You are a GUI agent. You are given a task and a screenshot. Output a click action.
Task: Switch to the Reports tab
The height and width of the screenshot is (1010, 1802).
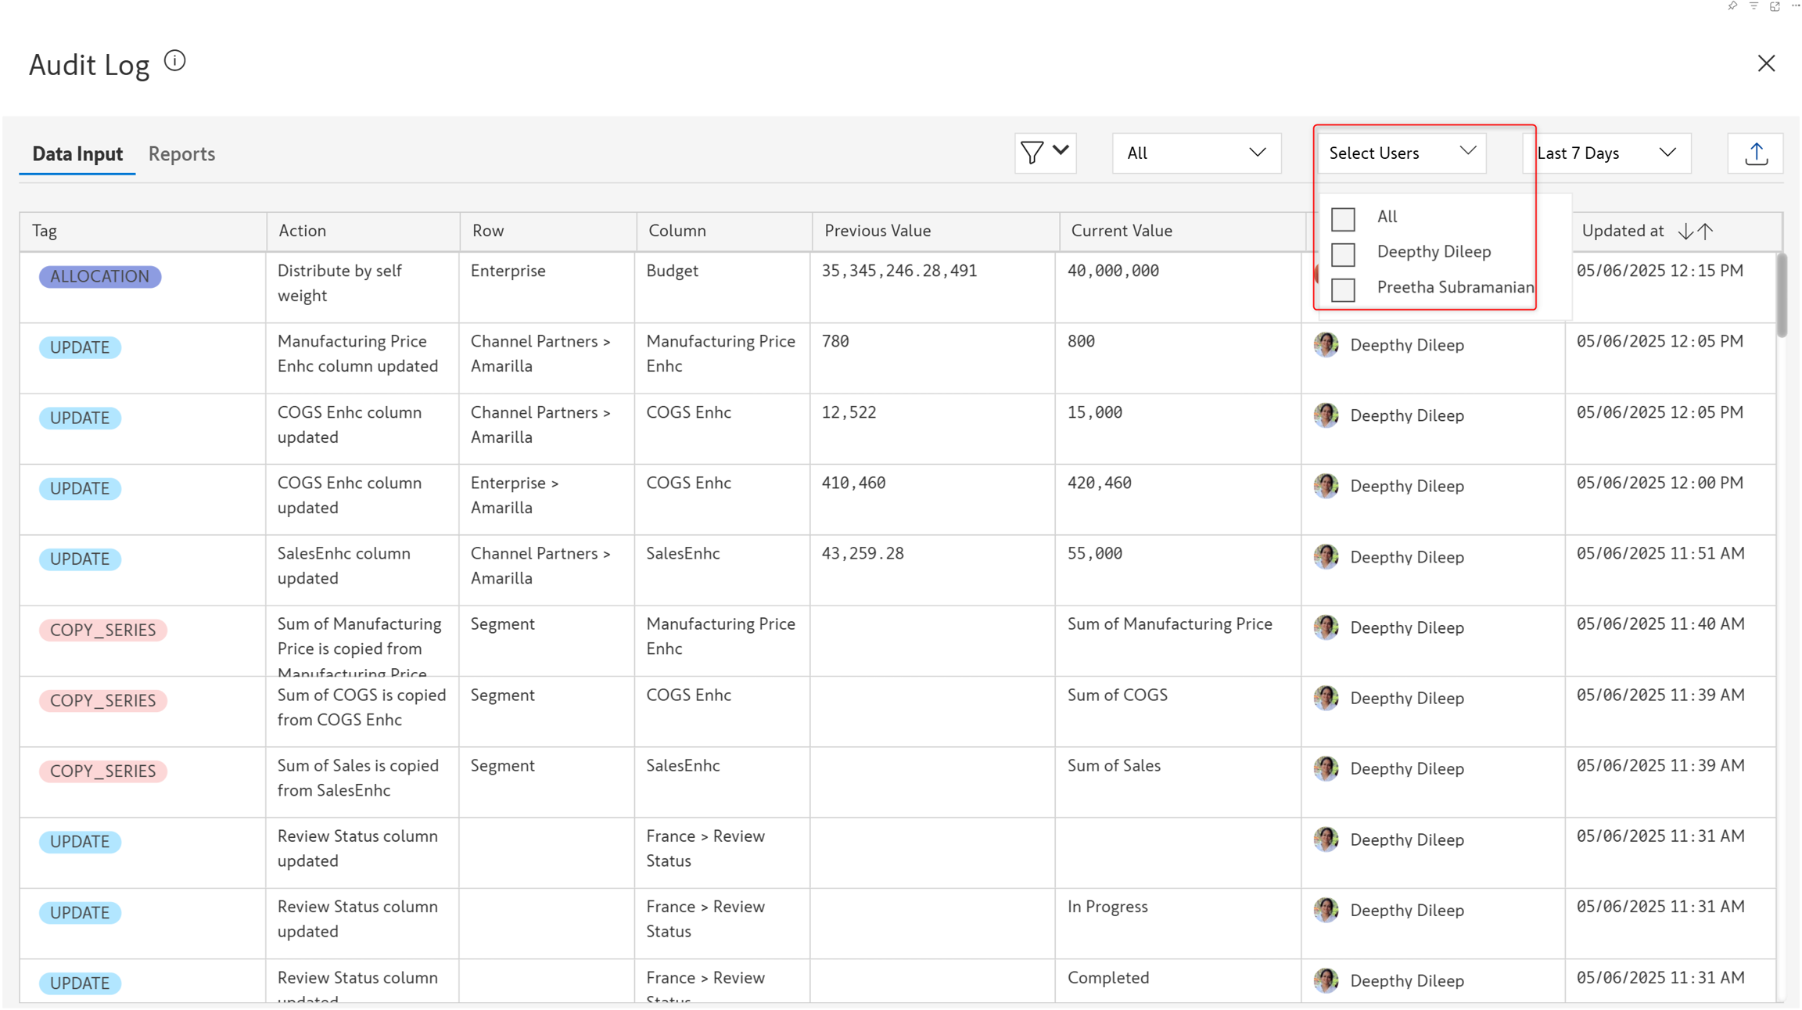point(181,153)
